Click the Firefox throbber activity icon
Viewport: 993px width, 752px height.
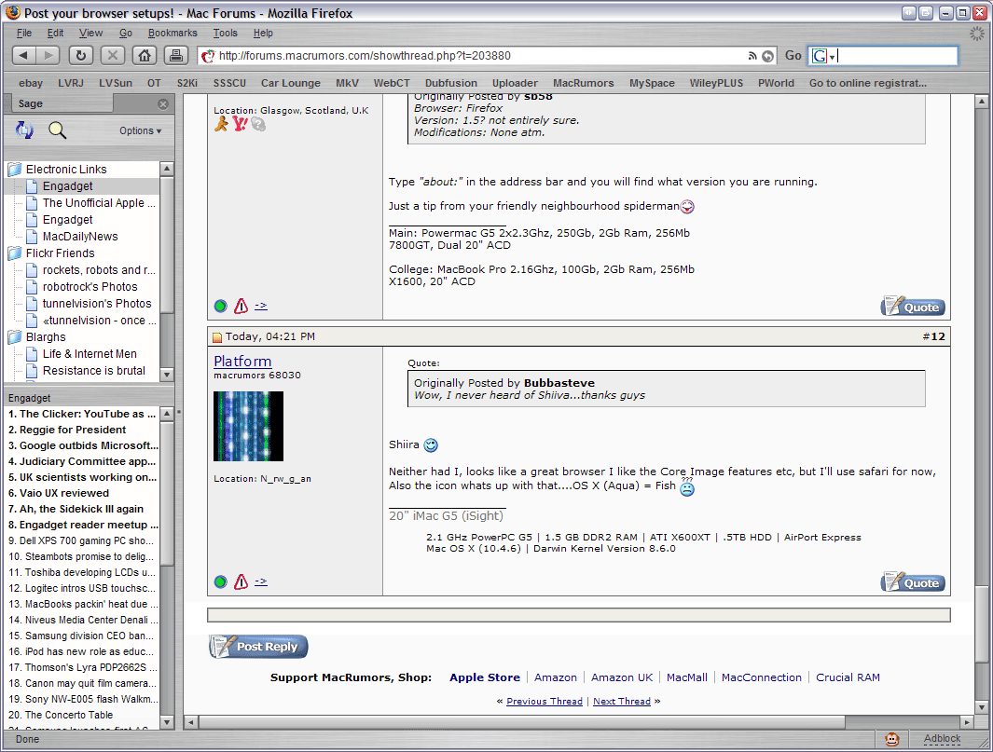pos(977,34)
